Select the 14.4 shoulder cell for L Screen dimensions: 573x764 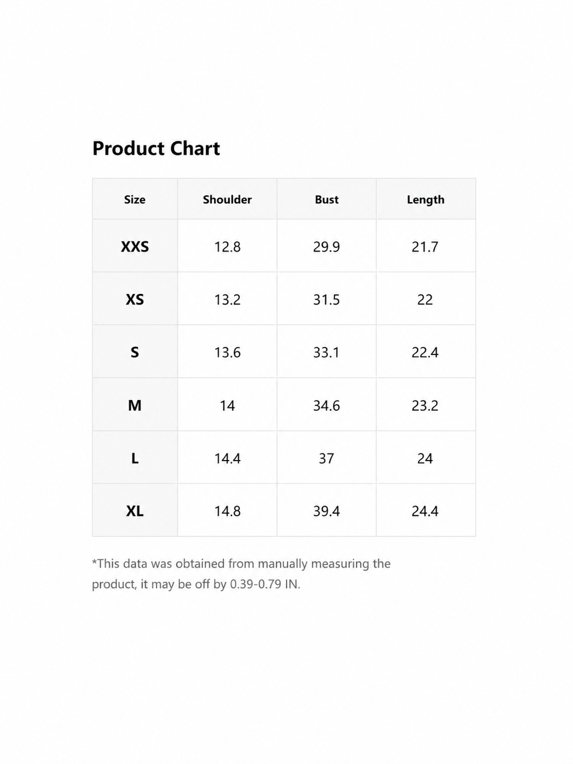point(227,458)
